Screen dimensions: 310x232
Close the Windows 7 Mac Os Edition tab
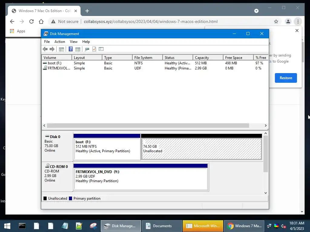tap(75, 11)
